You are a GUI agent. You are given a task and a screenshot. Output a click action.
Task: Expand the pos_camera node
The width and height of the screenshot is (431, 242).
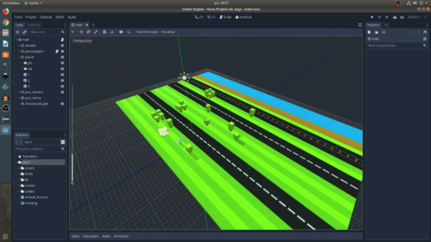coord(19,92)
